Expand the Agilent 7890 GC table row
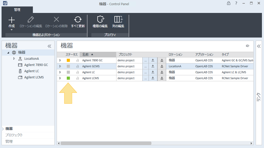Image resolution: width=264 pixels, height=148 pixels. 60,60
